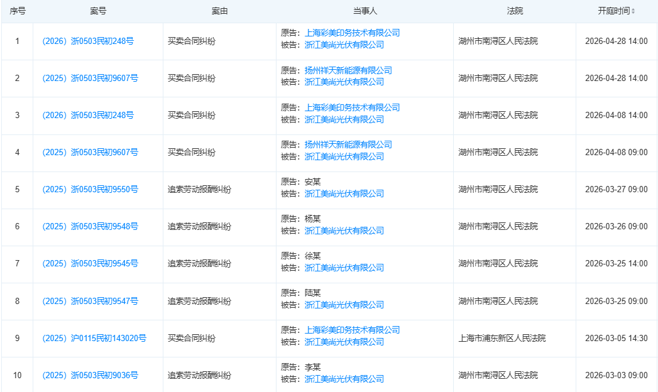This screenshot has height=392, width=658.
Task: Open defendant 浙江美尚光伏有限公司 under plaintiff 陆某
Action: pyautogui.click(x=344, y=305)
